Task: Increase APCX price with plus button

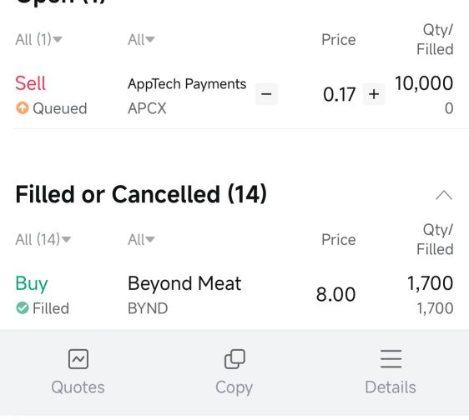Action: 374,94
